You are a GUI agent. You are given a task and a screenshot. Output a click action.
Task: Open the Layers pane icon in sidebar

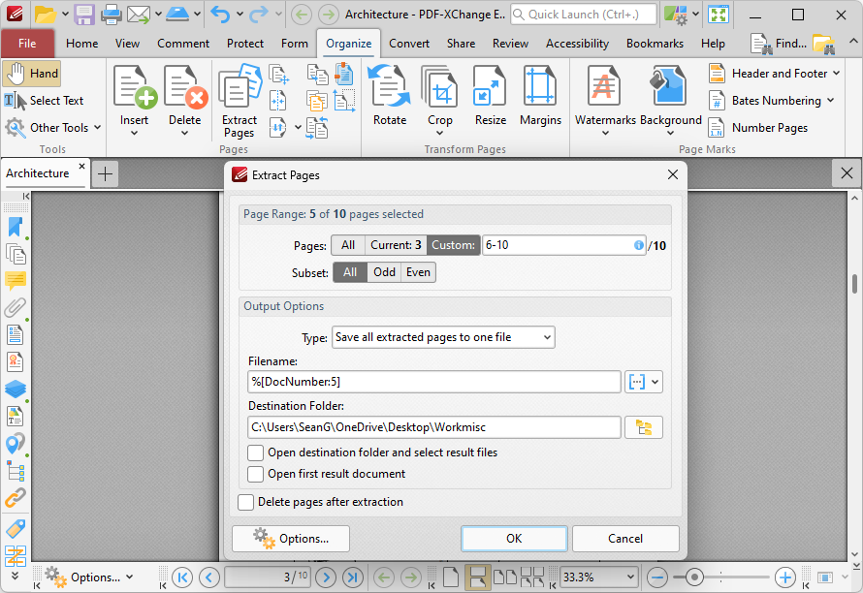click(15, 389)
